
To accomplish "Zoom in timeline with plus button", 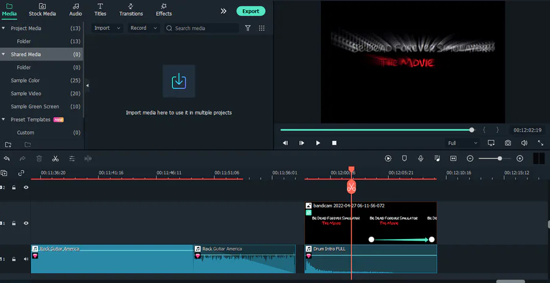I will tap(520, 159).
